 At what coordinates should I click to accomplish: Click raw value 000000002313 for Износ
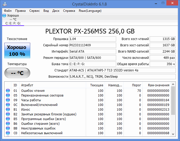coord(158,109)
